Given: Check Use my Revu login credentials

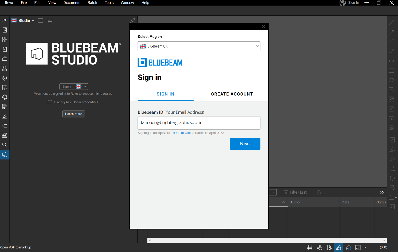Looking at the screenshot, I should pyautogui.click(x=50, y=102).
